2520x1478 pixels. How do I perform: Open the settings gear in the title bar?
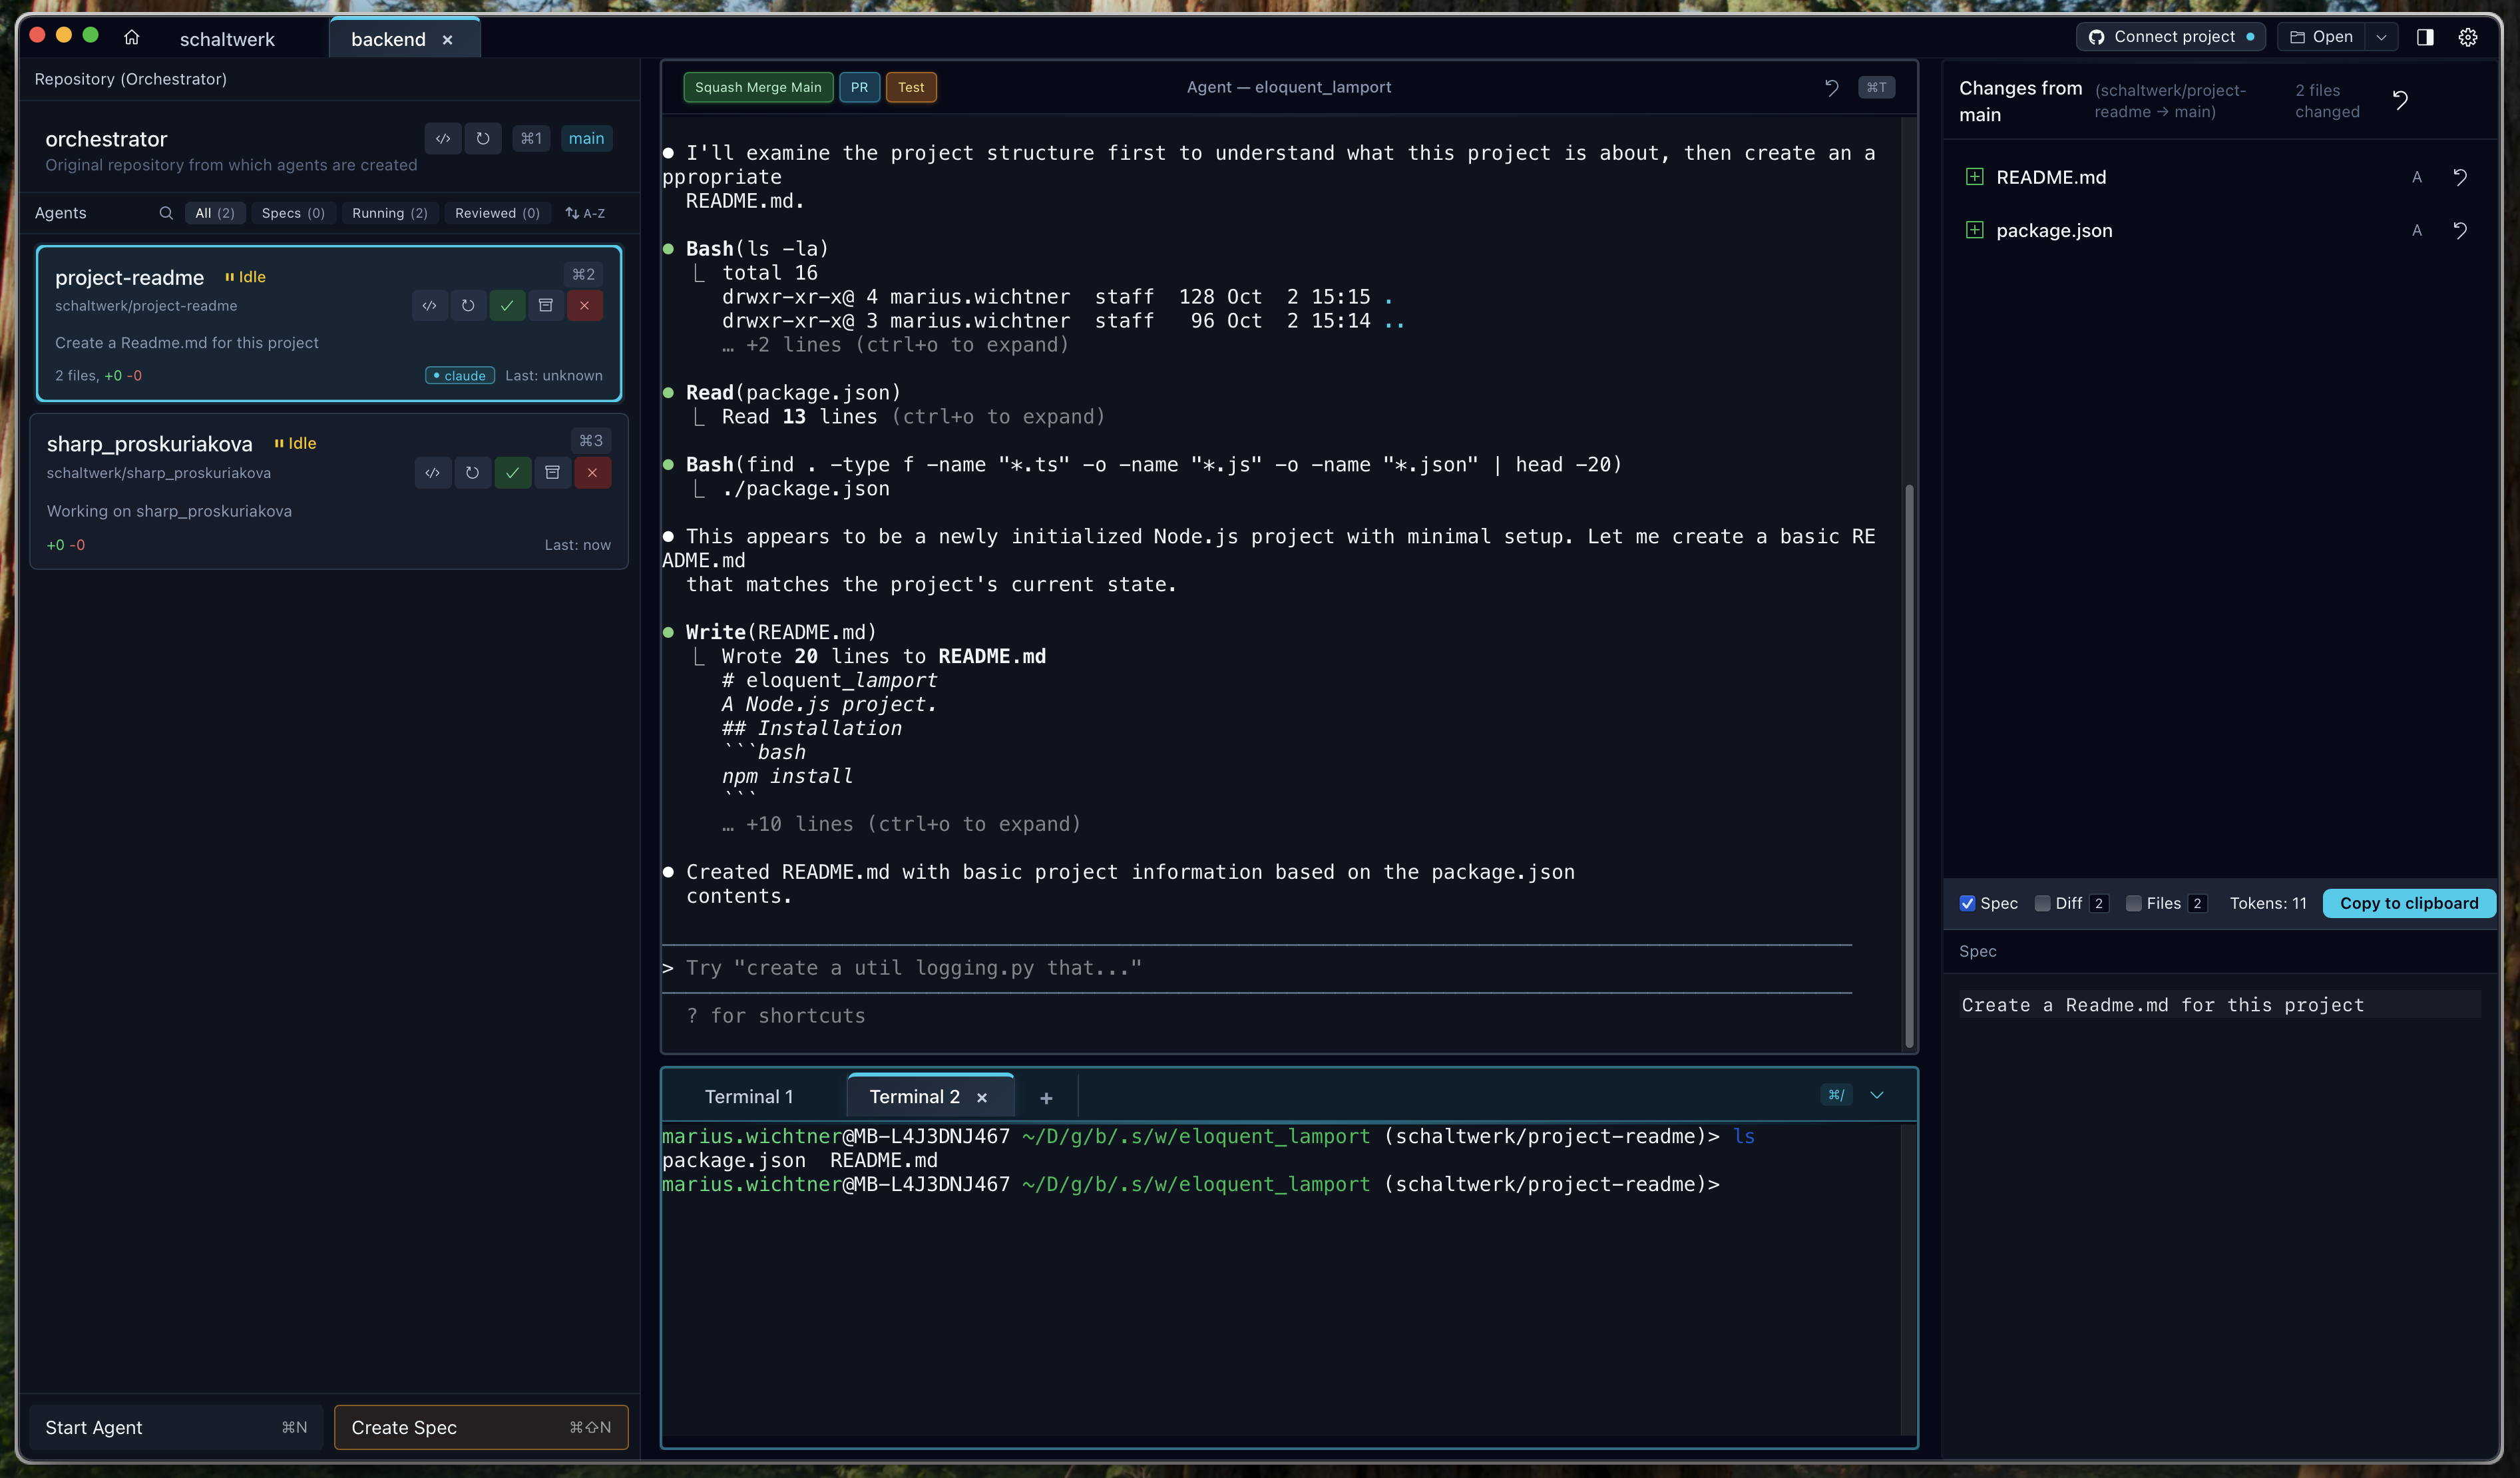[x=2468, y=37]
